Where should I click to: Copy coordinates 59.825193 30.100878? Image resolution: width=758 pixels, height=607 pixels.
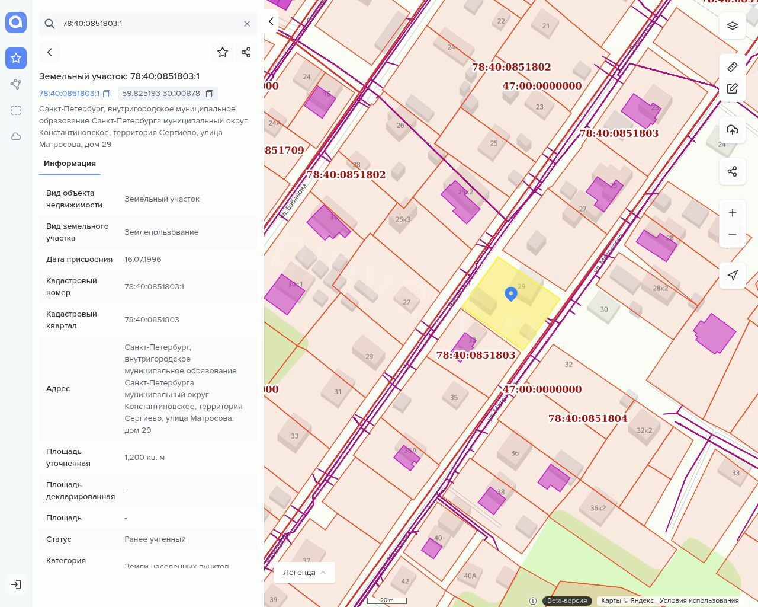pyautogui.click(x=210, y=94)
